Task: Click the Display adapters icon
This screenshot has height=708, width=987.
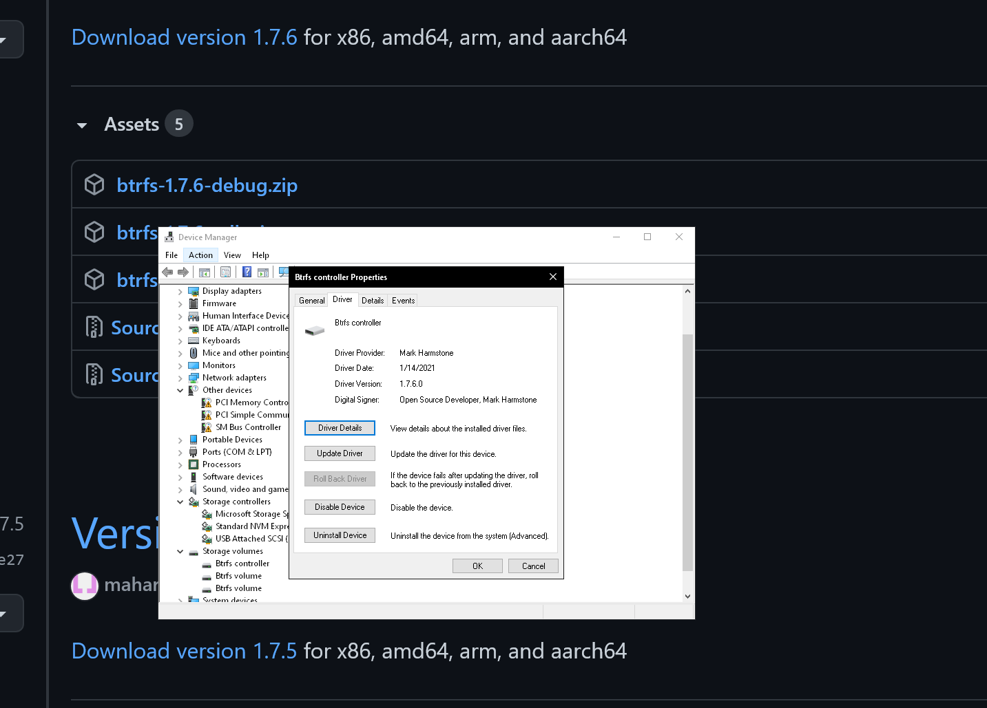Action: click(x=195, y=291)
